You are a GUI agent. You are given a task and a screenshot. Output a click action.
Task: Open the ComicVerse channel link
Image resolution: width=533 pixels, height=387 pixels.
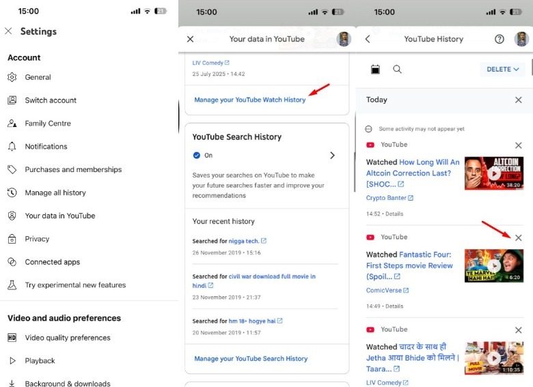[387, 290]
